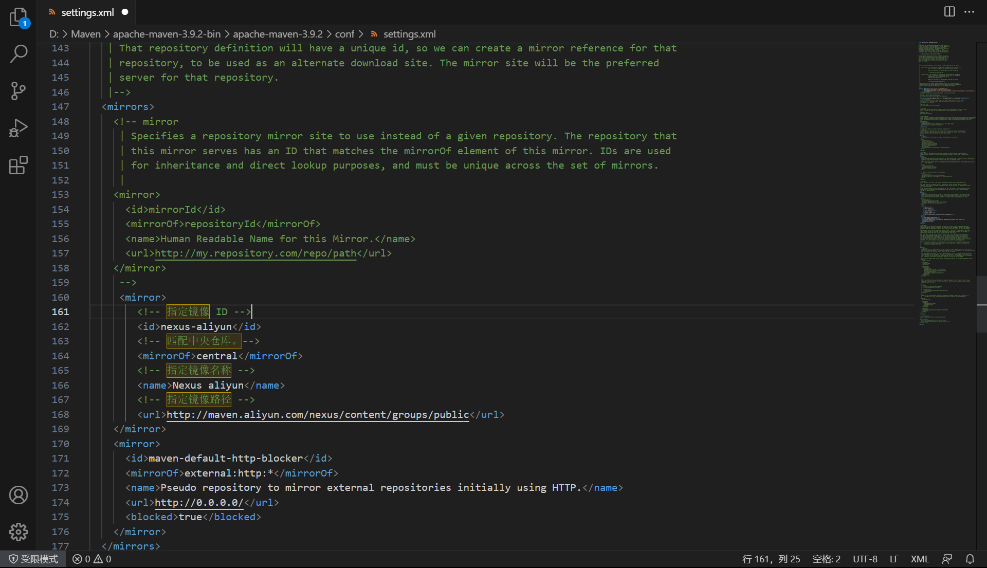Click breadcrumb conf folder
This screenshot has height=568, width=987.
click(x=344, y=34)
